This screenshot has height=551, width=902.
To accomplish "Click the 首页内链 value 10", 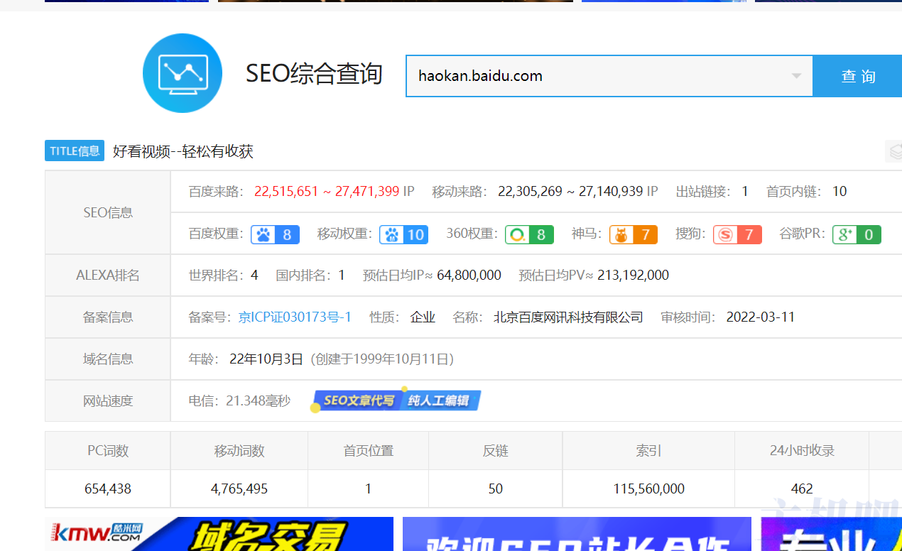I will pos(839,192).
